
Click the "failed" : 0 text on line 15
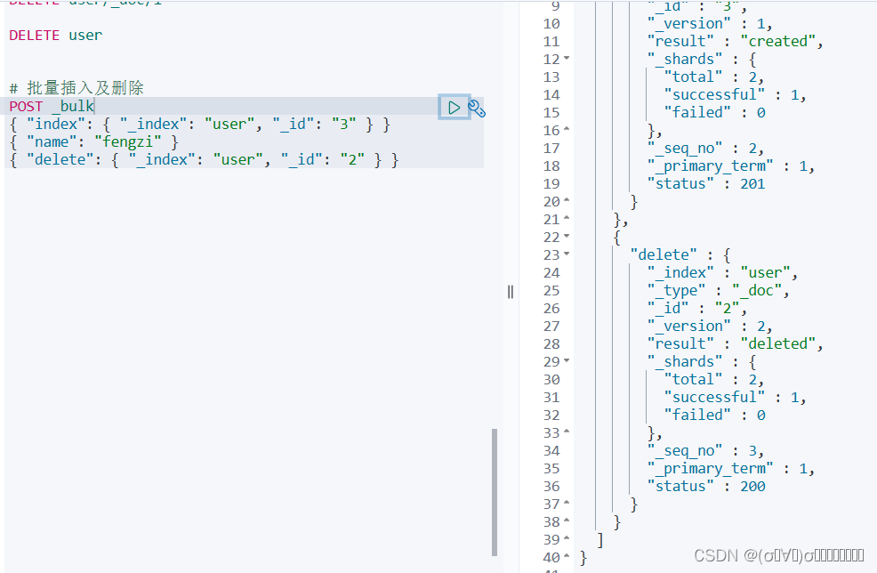click(x=714, y=112)
